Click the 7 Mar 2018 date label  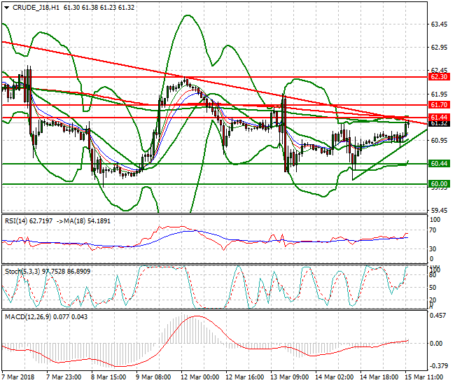pos(18,377)
